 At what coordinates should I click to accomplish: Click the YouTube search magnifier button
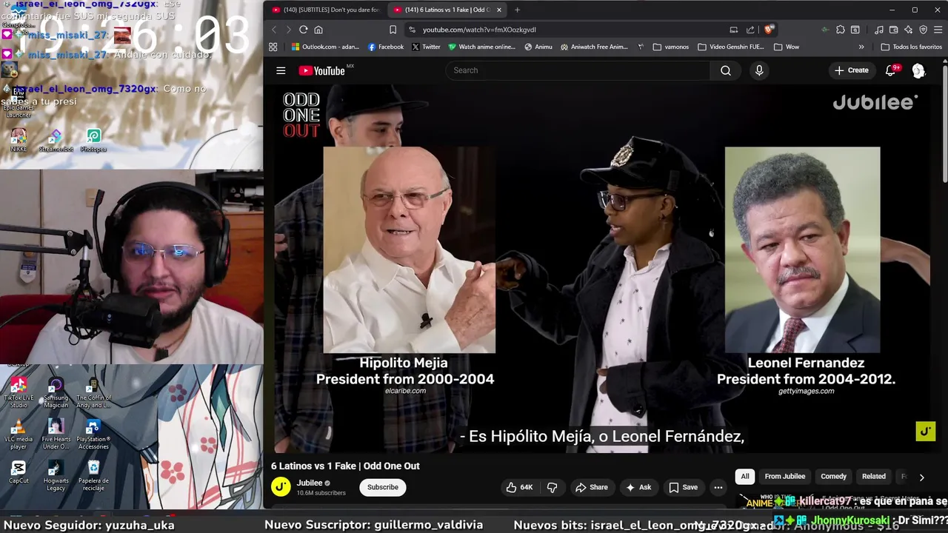click(726, 70)
